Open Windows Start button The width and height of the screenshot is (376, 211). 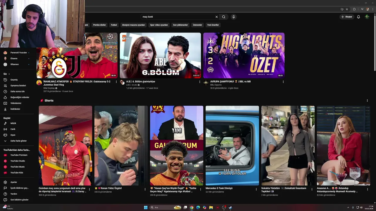point(146,207)
